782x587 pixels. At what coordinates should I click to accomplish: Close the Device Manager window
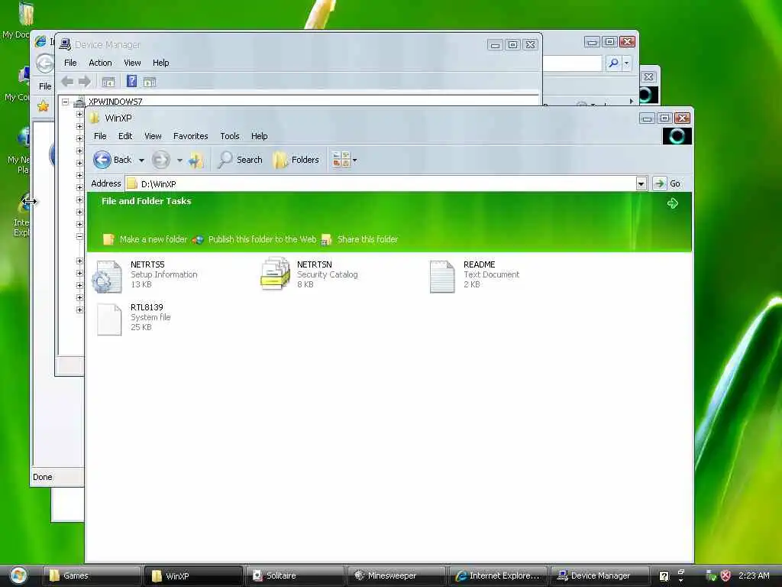tap(531, 45)
